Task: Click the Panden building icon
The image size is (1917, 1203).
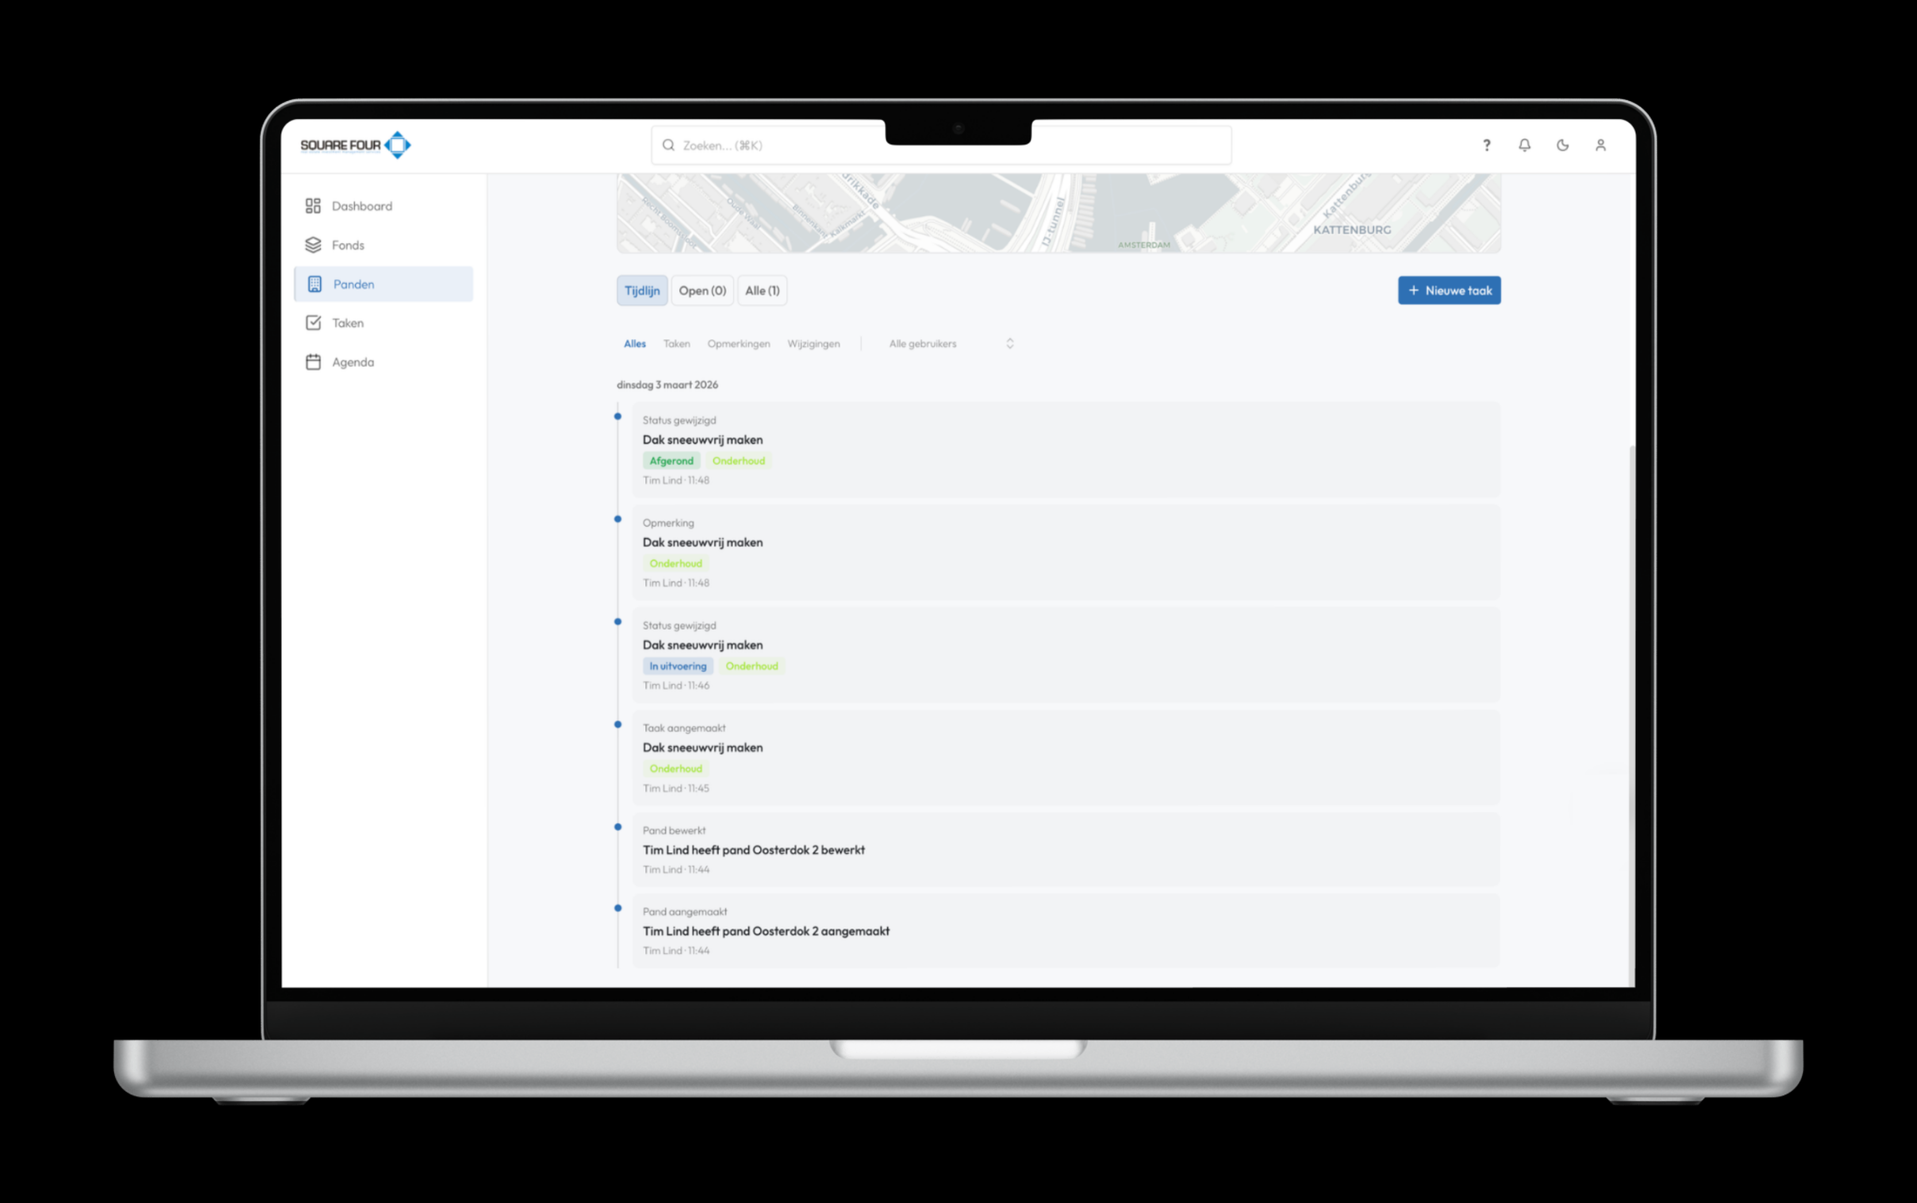Action: pyautogui.click(x=315, y=284)
